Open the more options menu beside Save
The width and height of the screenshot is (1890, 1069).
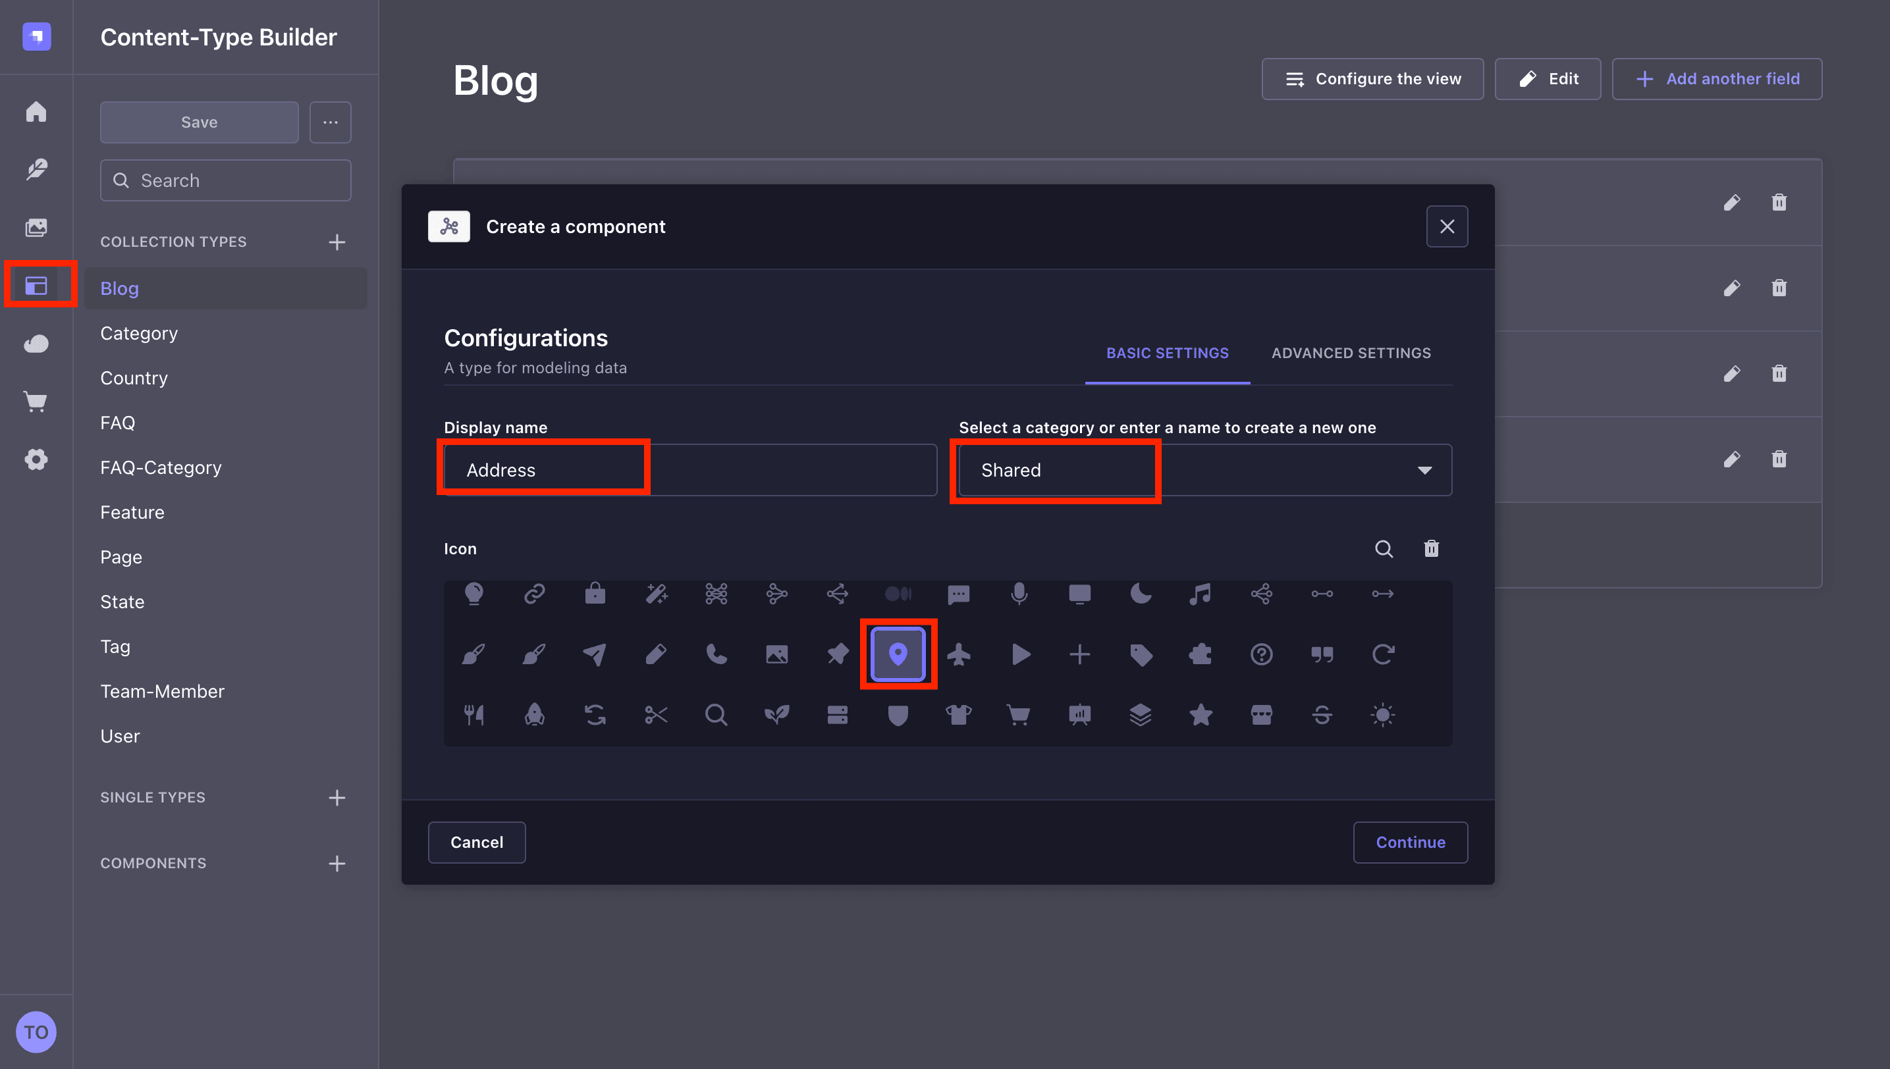pos(331,122)
